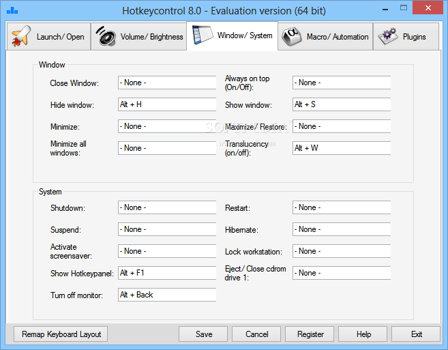Click the 'Close Window:' label
The width and height of the screenshot is (448, 350).
pos(74,83)
